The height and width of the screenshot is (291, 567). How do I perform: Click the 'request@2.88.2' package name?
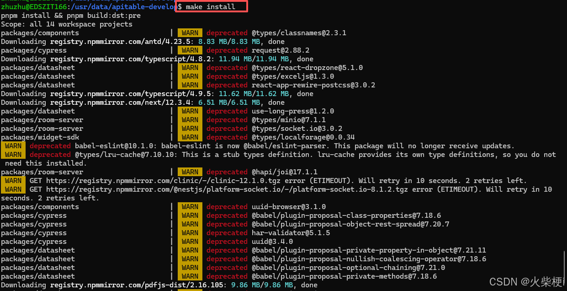coord(281,50)
